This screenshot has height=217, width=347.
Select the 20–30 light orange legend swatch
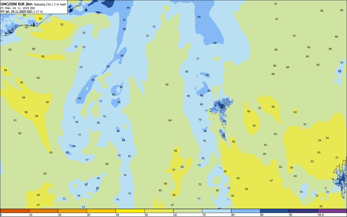[x=72, y=211]
